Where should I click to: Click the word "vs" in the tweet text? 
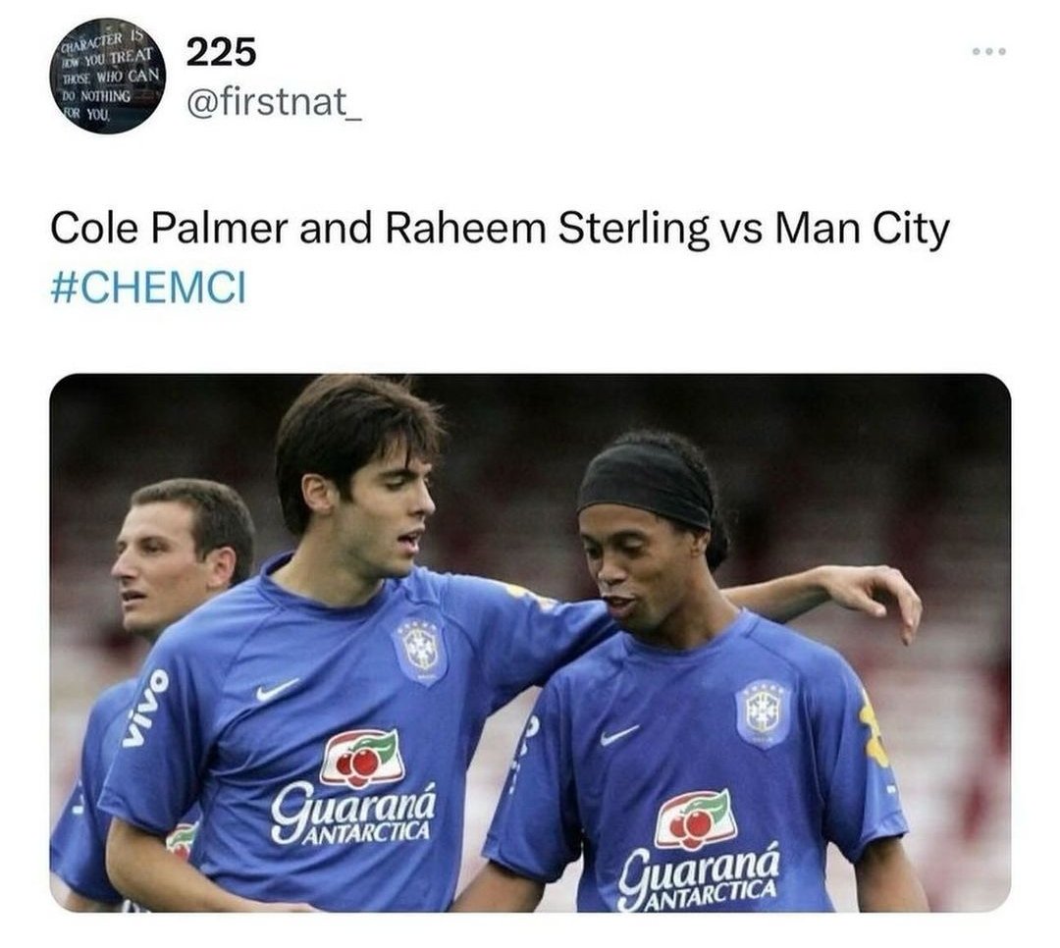pyautogui.click(x=741, y=232)
